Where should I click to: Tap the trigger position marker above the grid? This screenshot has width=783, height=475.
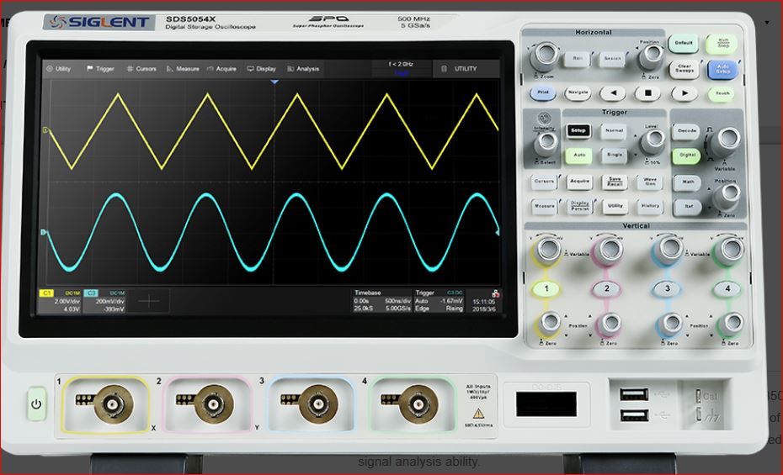point(274,82)
